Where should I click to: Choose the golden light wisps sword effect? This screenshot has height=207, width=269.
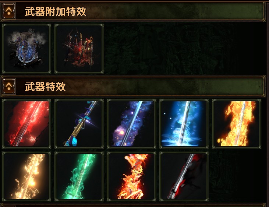[26, 176]
